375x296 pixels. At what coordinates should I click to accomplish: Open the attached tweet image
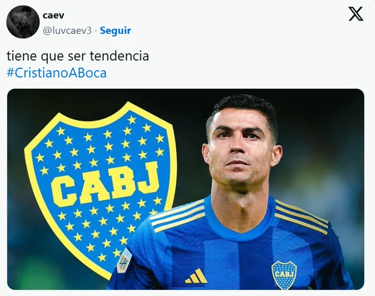click(x=185, y=189)
